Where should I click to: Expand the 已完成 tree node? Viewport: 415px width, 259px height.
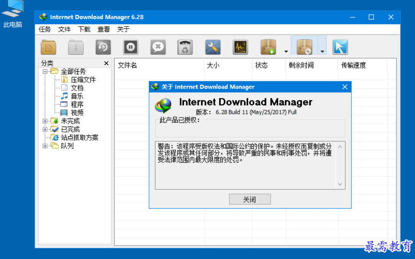tap(45, 129)
